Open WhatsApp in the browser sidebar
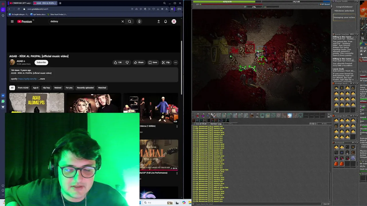The image size is (367, 206). click(3, 101)
